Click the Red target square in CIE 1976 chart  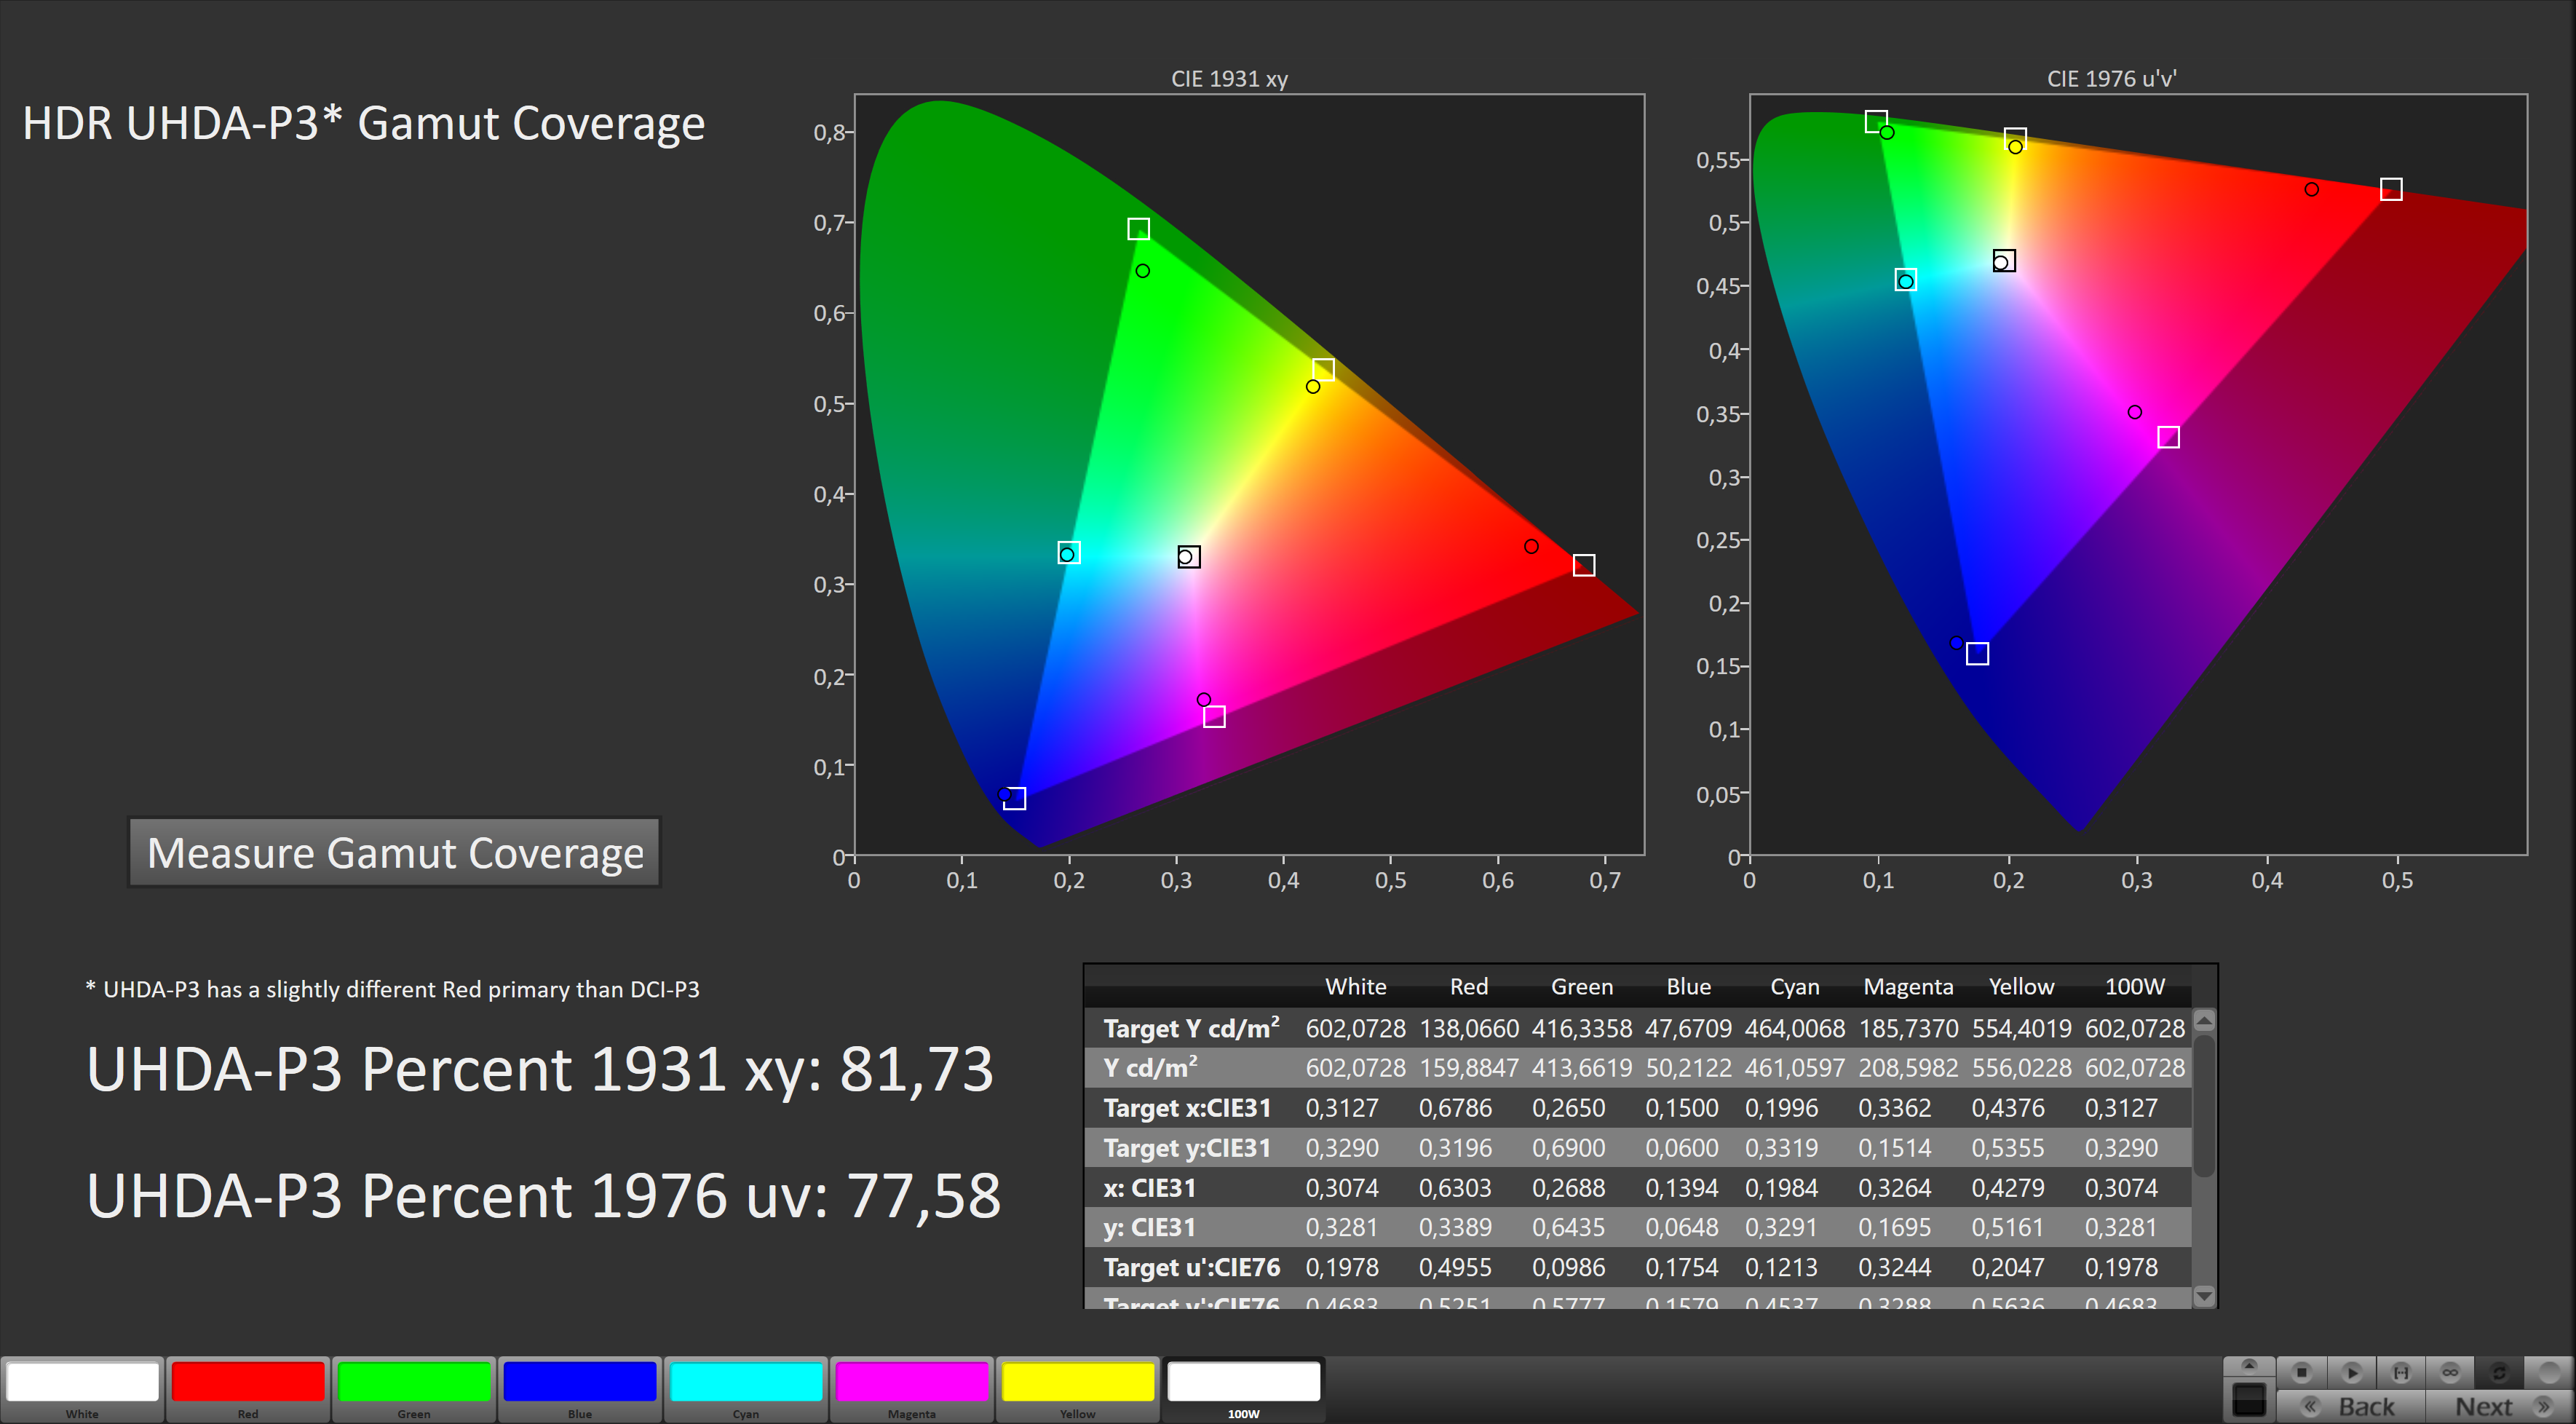[x=2391, y=190]
